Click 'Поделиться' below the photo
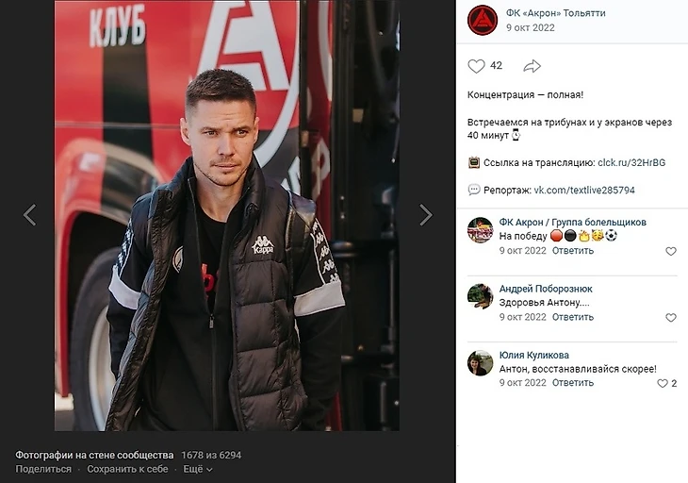This screenshot has width=688, height=483. pyautogui.click(x=43, y=469)
